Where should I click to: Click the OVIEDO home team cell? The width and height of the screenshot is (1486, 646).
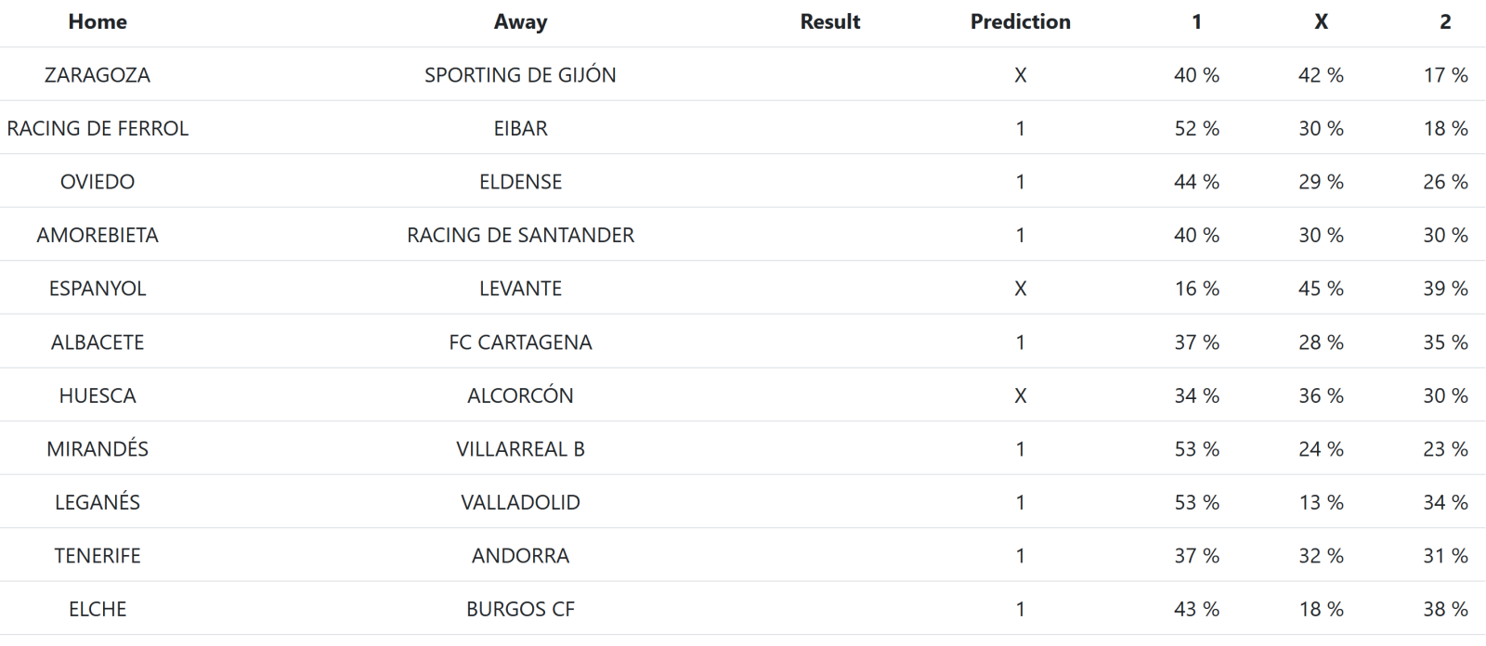(x=98, y=182)
